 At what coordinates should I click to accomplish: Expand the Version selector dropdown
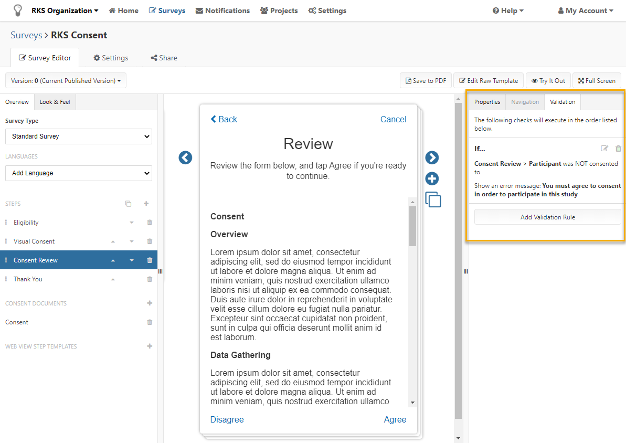66,81
